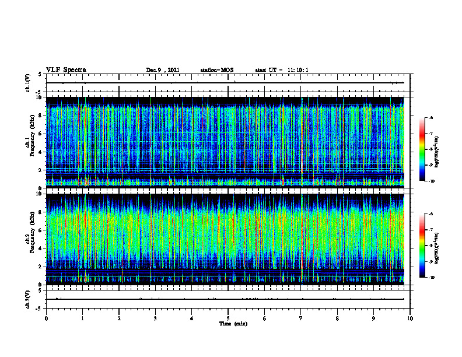Viewport: 462px width, 357px height.
Task: Click the ch.3 voltage waveform strip
Action: 228,299
